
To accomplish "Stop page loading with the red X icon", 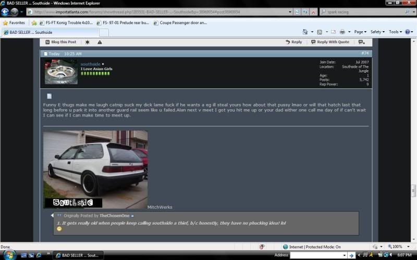I will (x=313, y=11).
